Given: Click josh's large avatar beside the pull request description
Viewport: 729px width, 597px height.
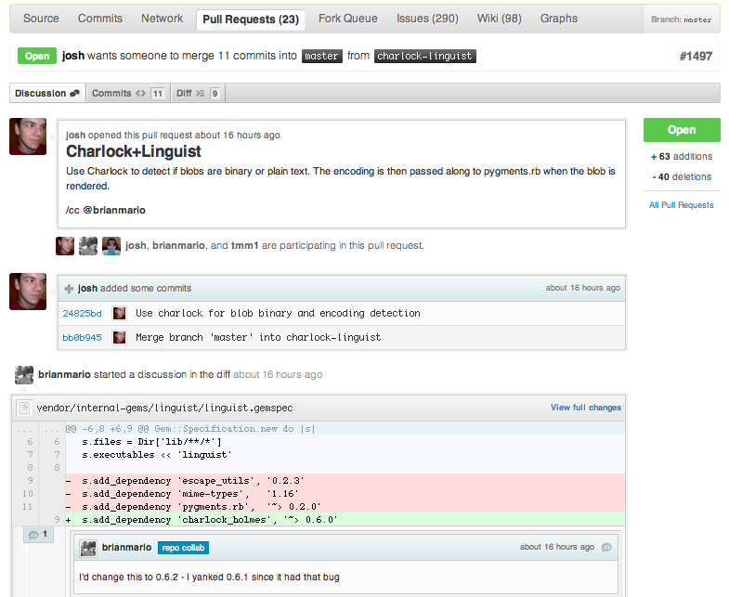Looking at the screenshot, I should pos(28,136).
